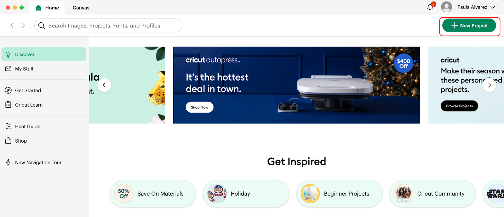Image resolution: width=504 pixels, height=217 pixels.
Task: Open My Stuff envelope icon
Action: tap(9, 69)
